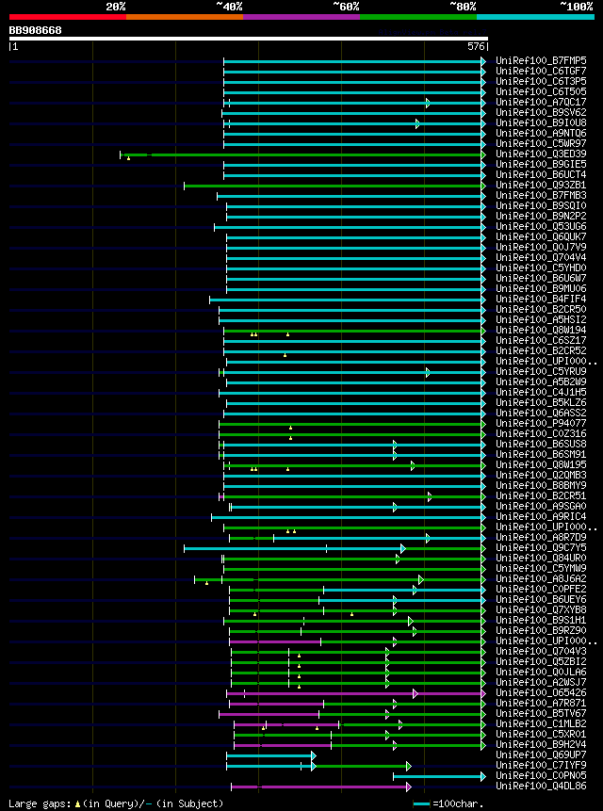The height and width of the screenshot is (811, 603).
Task: Select the UniRef100_B9S1H1 label
Action: 541,620
